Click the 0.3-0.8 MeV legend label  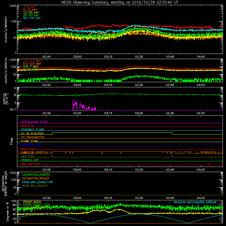click(x=32, y=64)
